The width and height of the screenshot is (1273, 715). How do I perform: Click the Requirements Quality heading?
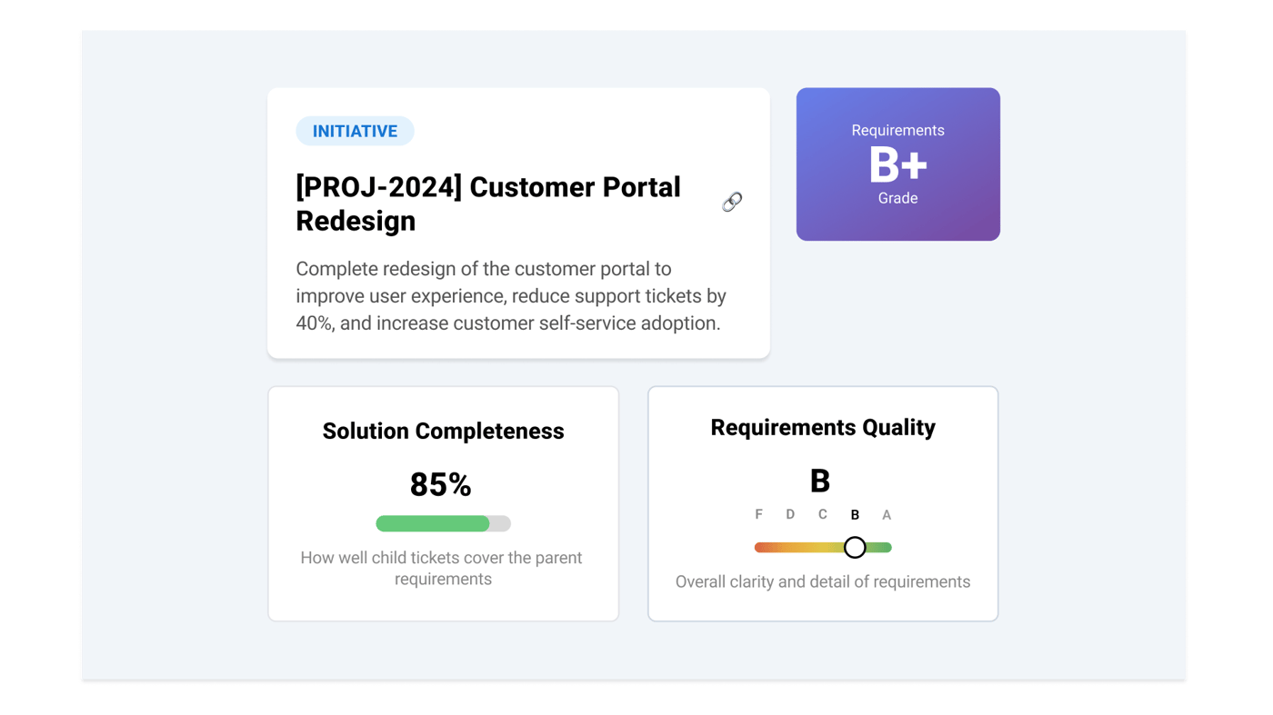(x=823, y=427)
